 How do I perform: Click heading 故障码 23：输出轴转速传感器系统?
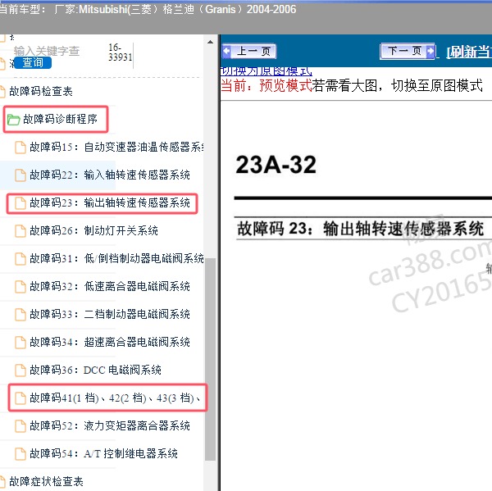(360, 229)
